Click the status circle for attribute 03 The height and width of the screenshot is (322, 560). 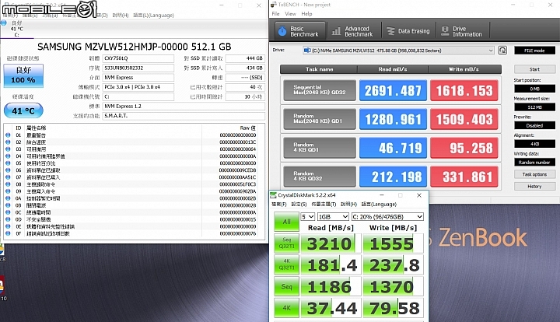[8, 149]
